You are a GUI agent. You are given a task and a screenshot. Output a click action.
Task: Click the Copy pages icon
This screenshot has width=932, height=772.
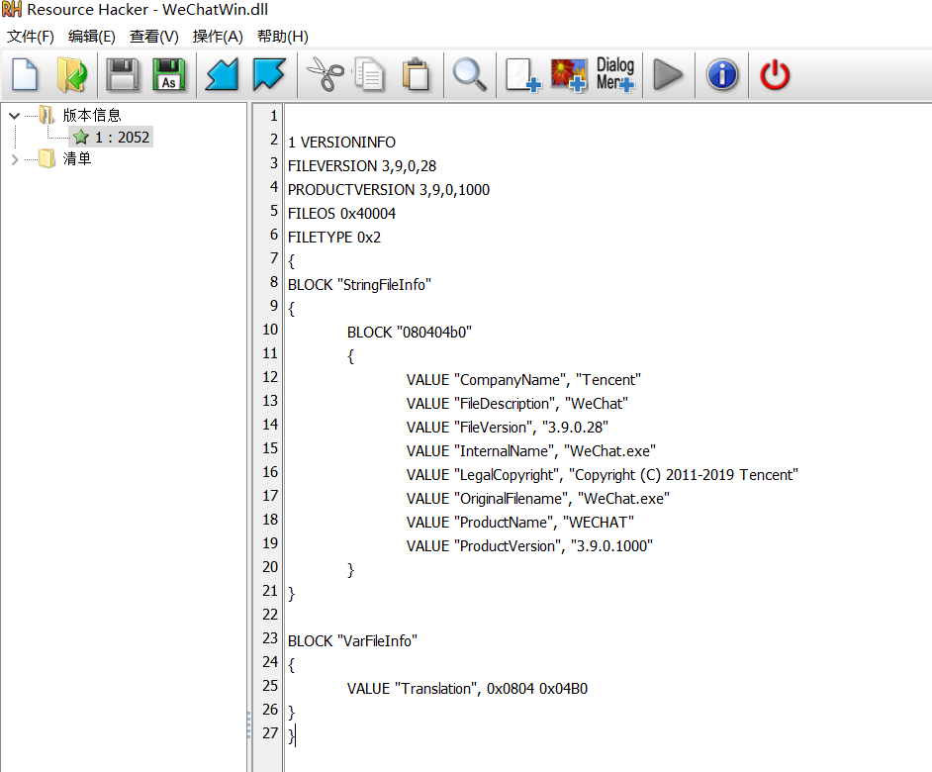coord(370,75)
